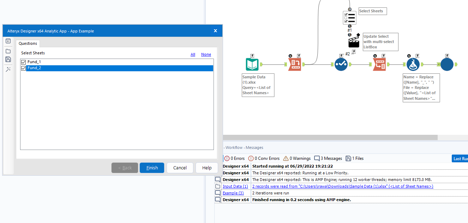
Task: Click the None link above the sheet list
Action: [206, 54]
